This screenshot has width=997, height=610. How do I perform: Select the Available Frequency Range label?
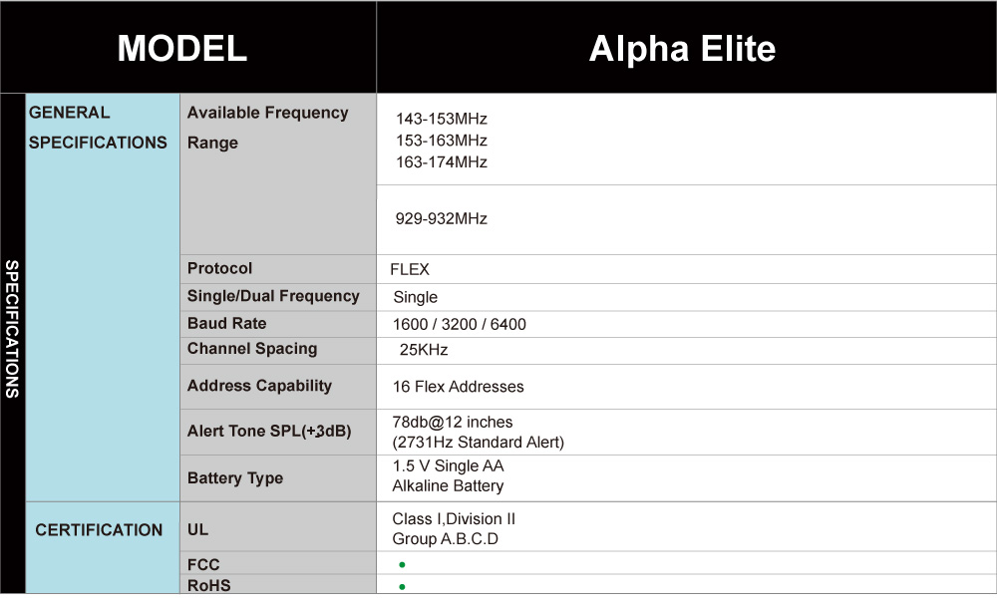(x=267, y=128)
